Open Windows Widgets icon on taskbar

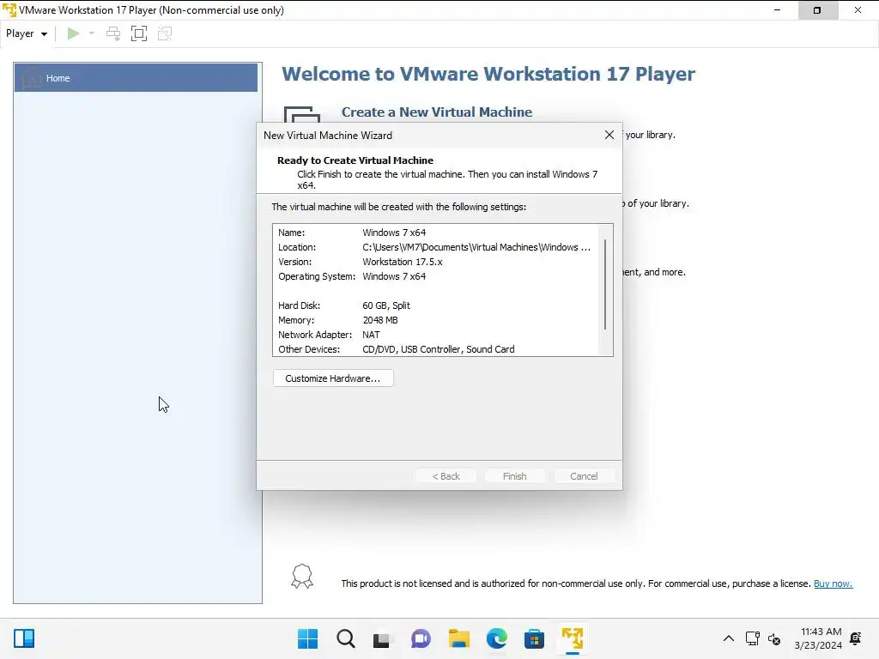pos(24,638)
